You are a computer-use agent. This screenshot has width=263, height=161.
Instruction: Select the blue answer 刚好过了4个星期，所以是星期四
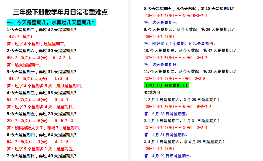180,43
